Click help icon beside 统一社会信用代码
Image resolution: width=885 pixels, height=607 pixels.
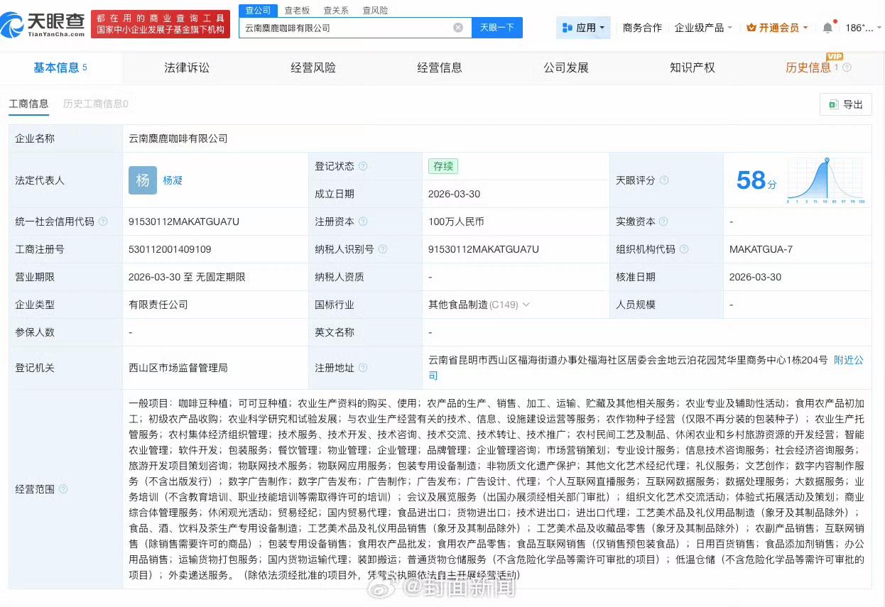coord(104,222)
